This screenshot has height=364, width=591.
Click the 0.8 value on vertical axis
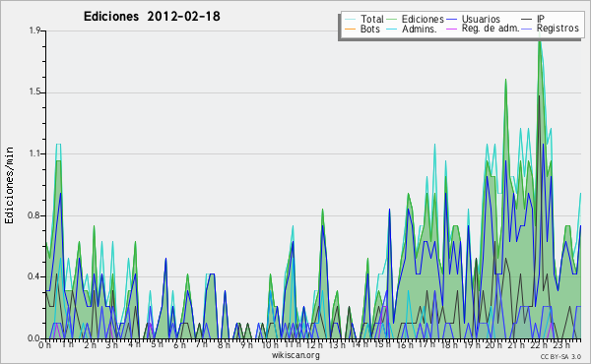pyautogui.click(x=34, y=215)
